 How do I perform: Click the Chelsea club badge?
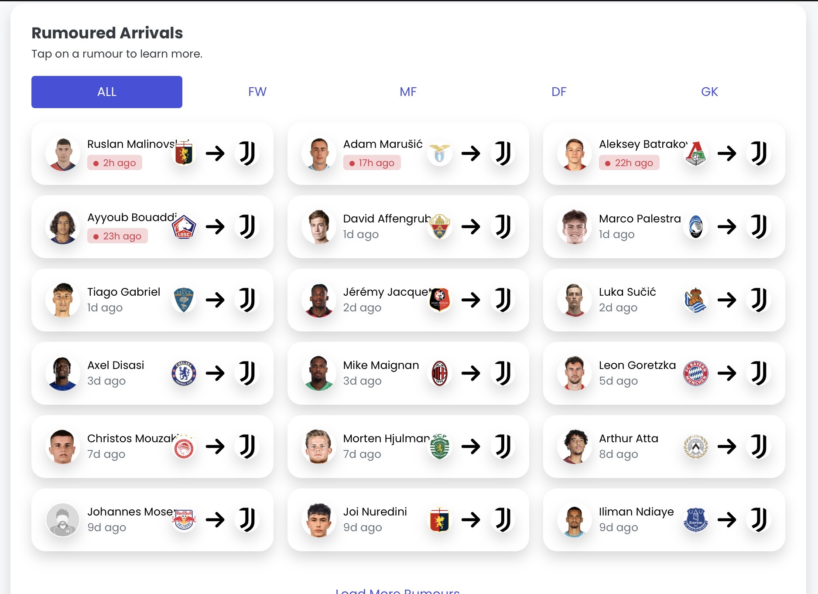coord(184,373)
